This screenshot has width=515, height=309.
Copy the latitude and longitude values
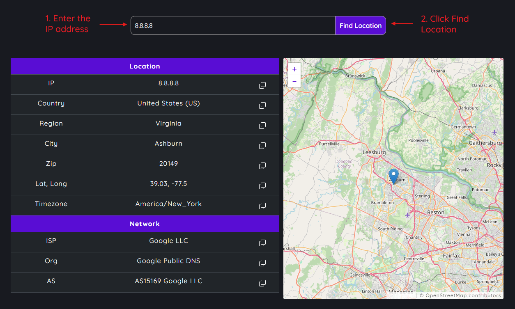click(x=262, y=185)
